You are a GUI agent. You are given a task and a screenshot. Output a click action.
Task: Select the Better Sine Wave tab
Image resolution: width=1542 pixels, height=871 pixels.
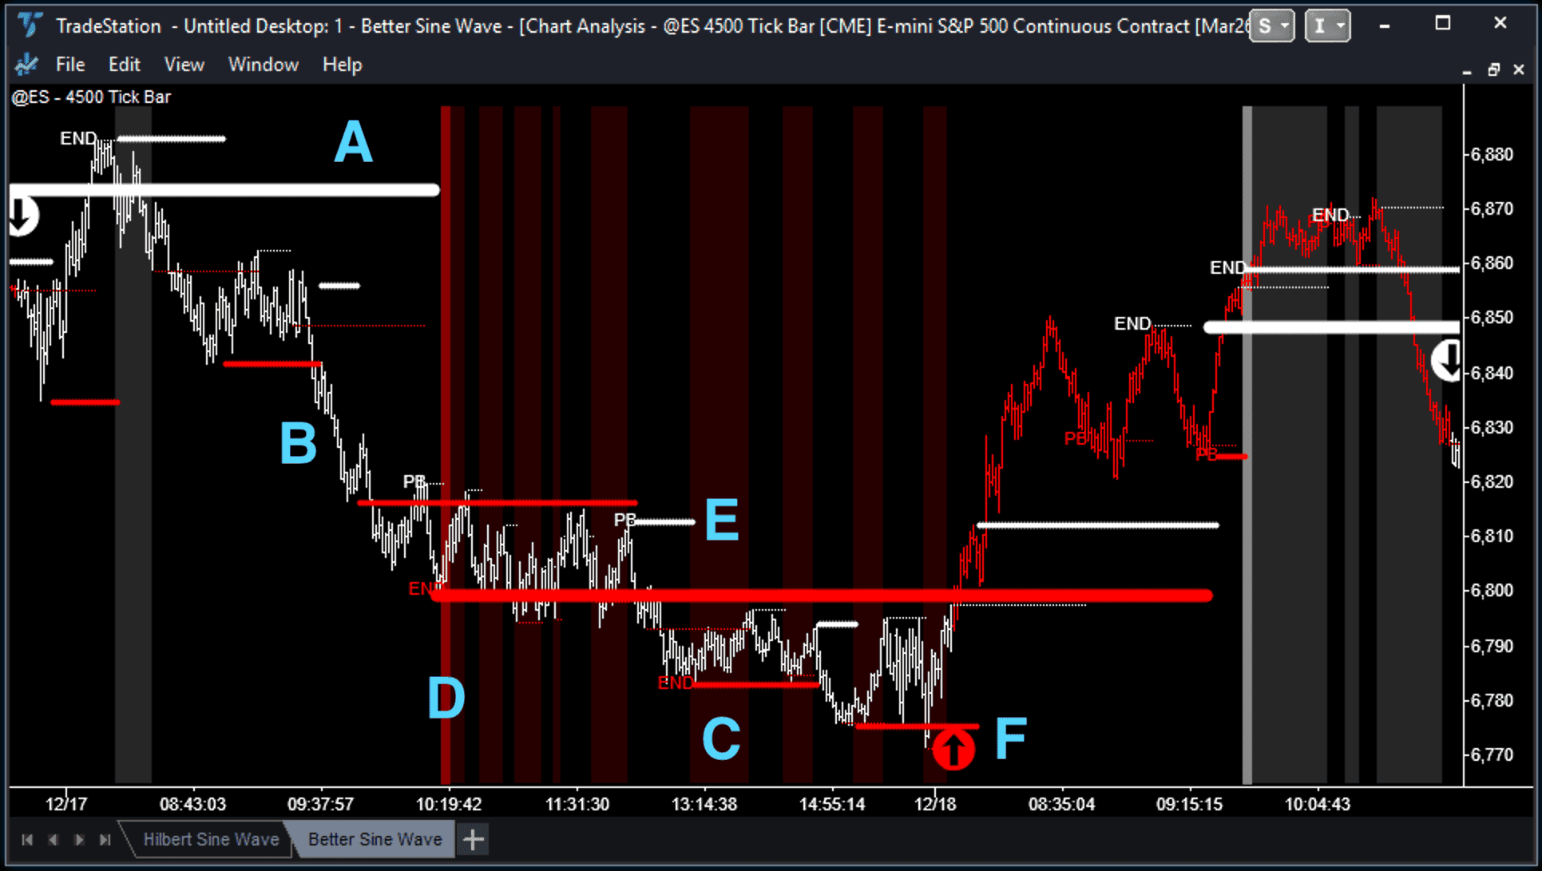click(375, 839)
